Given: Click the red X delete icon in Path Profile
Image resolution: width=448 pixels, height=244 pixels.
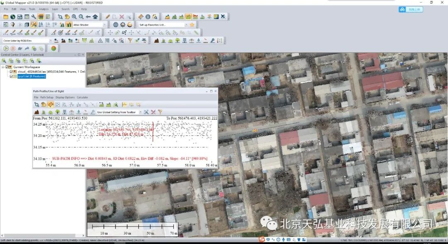Looking at the screenshot, I should [153, 112].
